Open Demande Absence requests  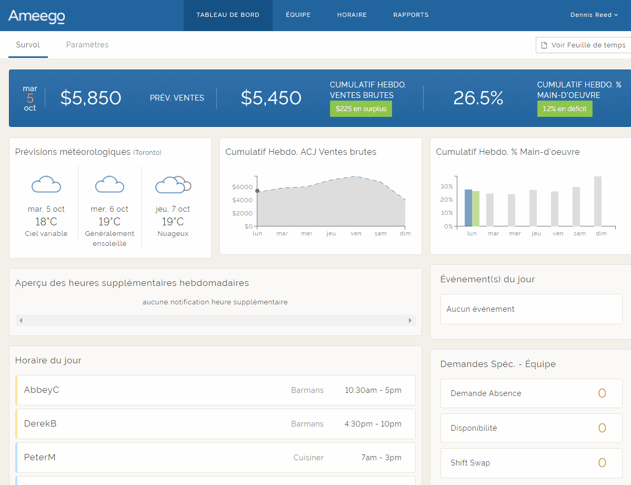[531, 393]
